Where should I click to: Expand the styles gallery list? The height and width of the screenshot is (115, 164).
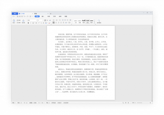click(x=94, y=23)
